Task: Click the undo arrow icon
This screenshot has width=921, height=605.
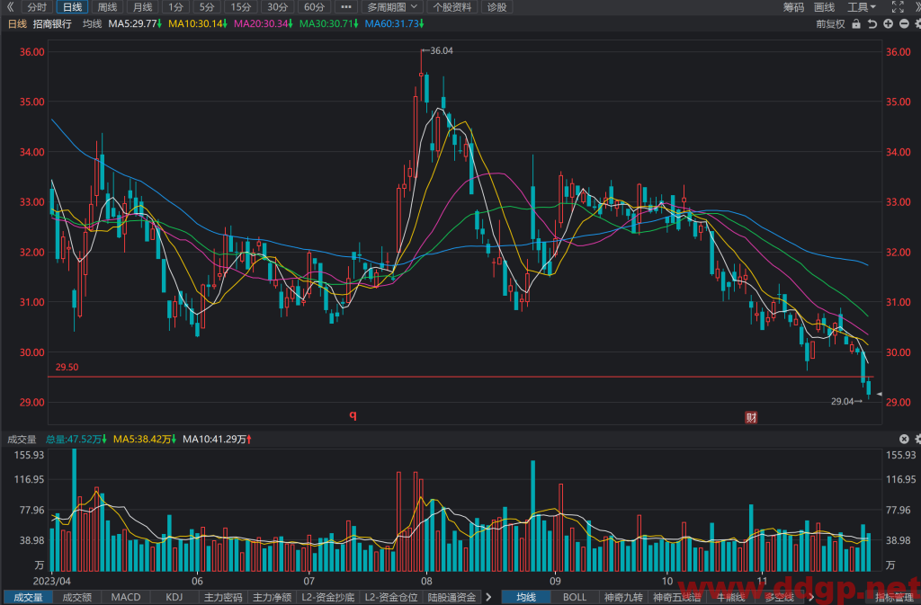Action: [x=872, y=24]
